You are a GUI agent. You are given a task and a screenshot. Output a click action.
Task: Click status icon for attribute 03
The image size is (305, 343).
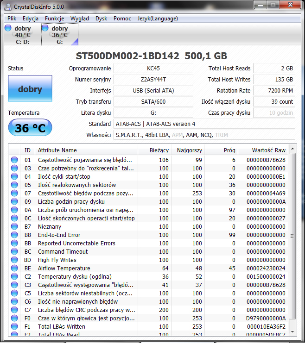(x=14, y=168)
